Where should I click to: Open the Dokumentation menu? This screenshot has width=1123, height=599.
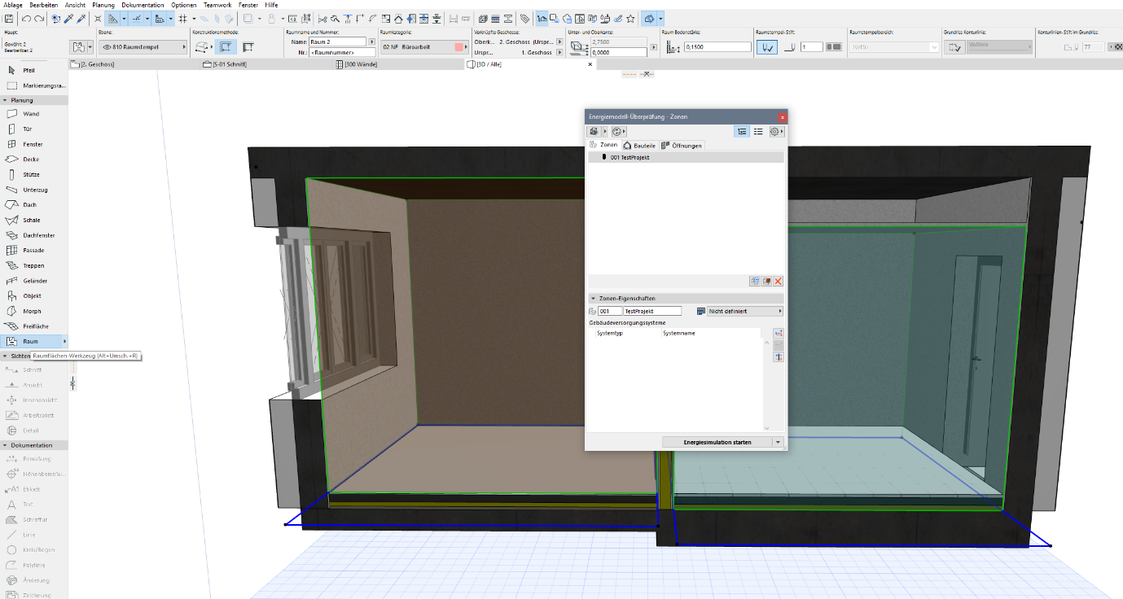tap(143, 5)
